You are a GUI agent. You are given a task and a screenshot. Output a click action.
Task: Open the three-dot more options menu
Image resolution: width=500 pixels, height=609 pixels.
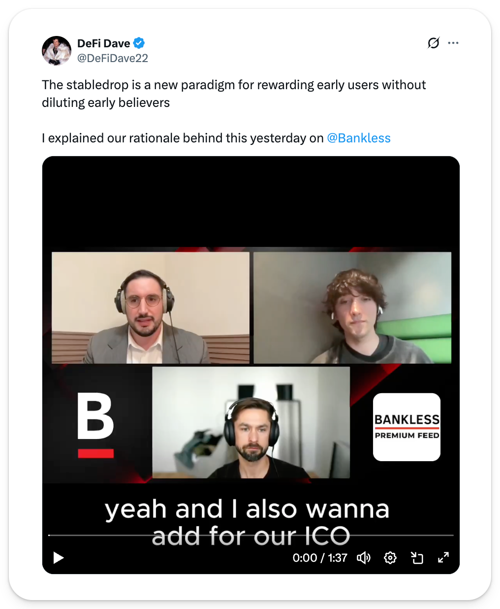(x=453, y=43)
